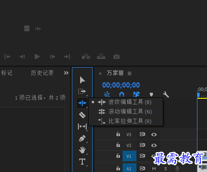Screen dimensions: 207x172
Task: Switch to the 万家丽 sequence tab
Action: point(115,73)
